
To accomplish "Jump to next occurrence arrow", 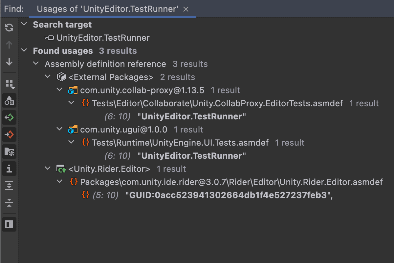I will [9, 61].
